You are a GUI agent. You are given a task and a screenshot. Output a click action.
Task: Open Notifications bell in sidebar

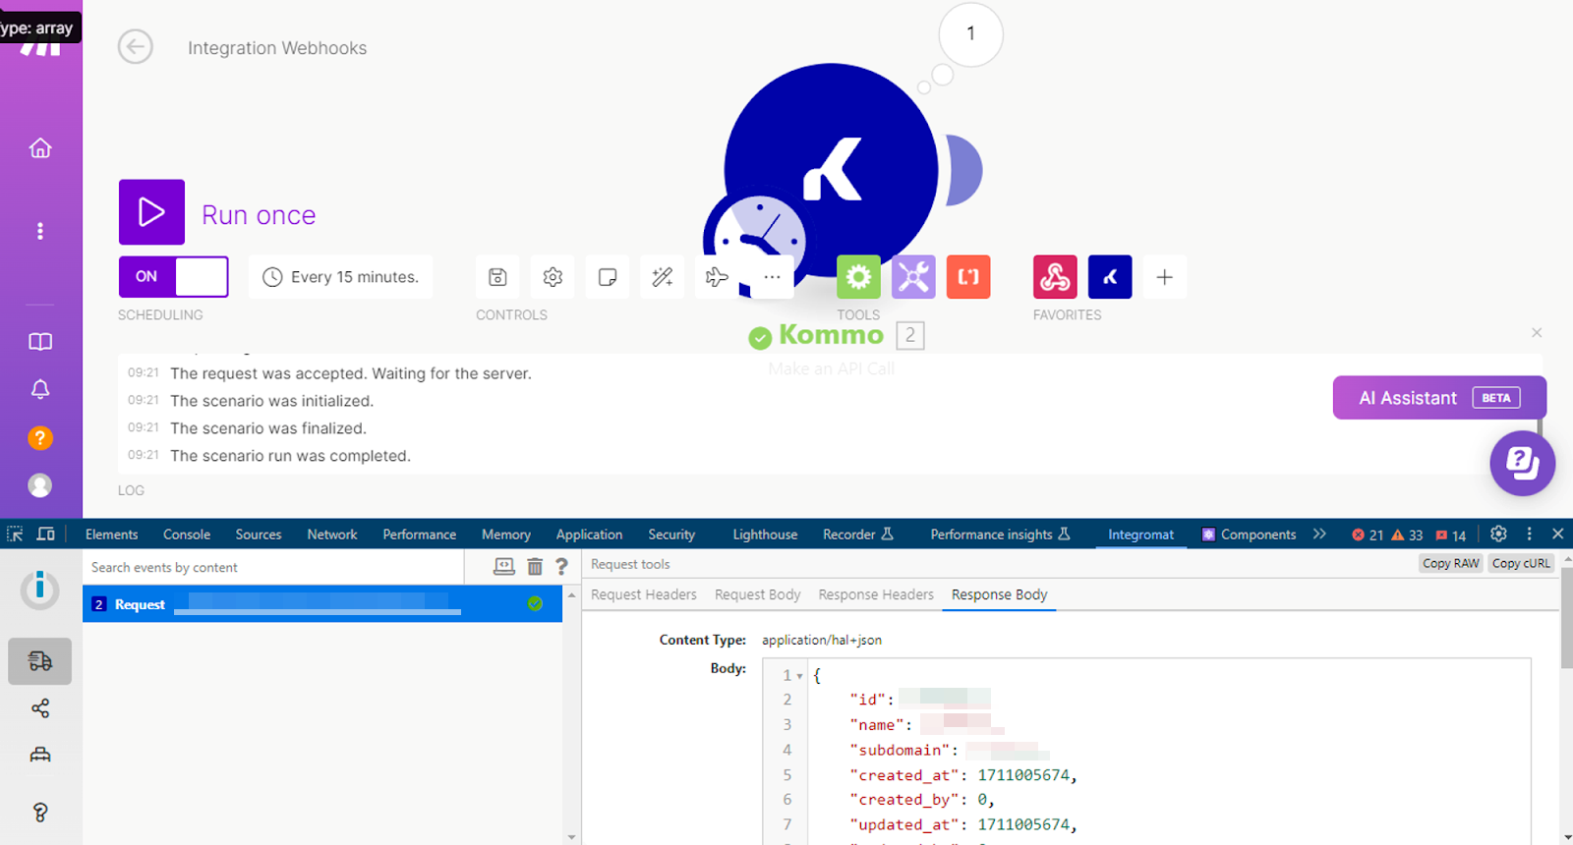(40, 389)
